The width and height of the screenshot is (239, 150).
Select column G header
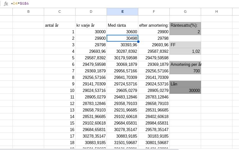coord(185,11)
